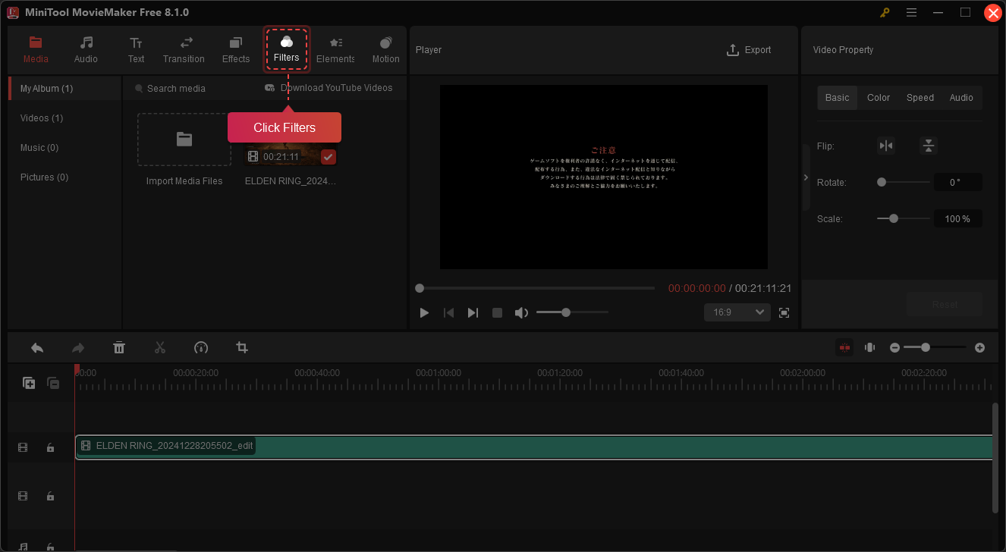Lock the first video track
Image resolution: width=1006 pixels, height=552 pixels.
[50, 447]
